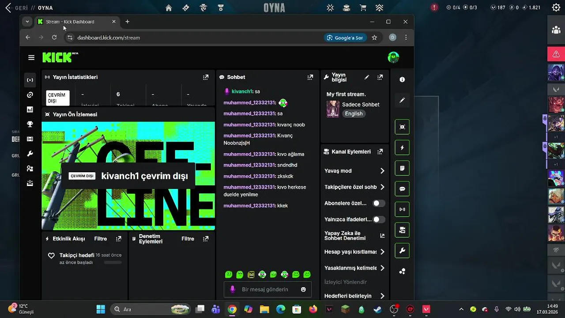Open the analytics chart icon in sidebar
The image size is (565, 318).
click(30, 110)
